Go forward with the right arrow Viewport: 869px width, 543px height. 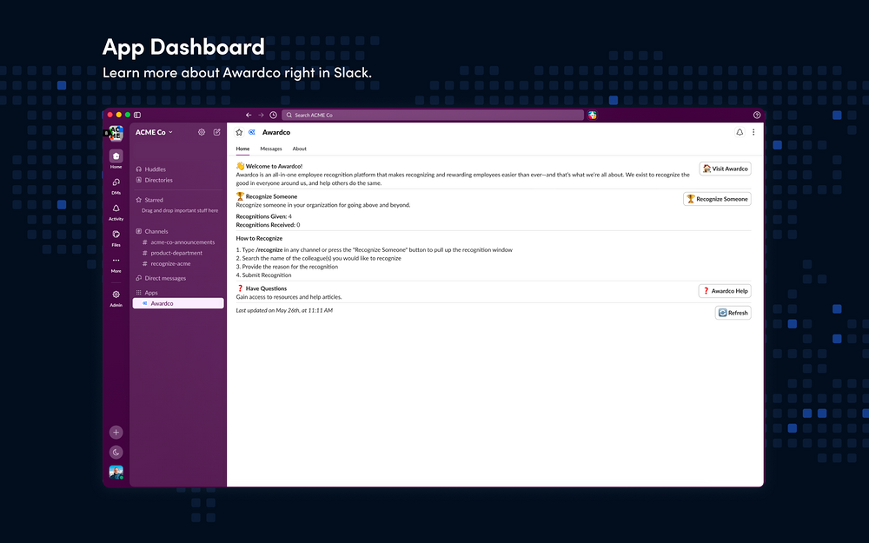261,115
